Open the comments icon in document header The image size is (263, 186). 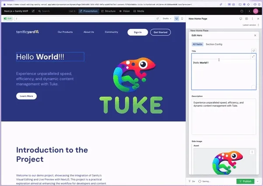(241, 19)
